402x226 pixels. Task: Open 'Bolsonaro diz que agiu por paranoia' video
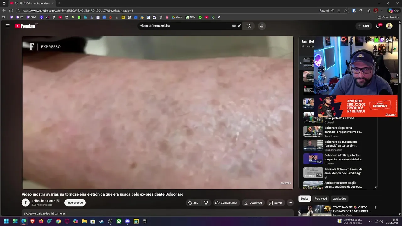(341, 144)
